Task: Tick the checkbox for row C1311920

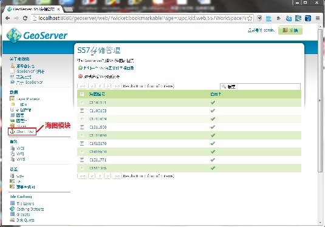Action: click(82, 127)
